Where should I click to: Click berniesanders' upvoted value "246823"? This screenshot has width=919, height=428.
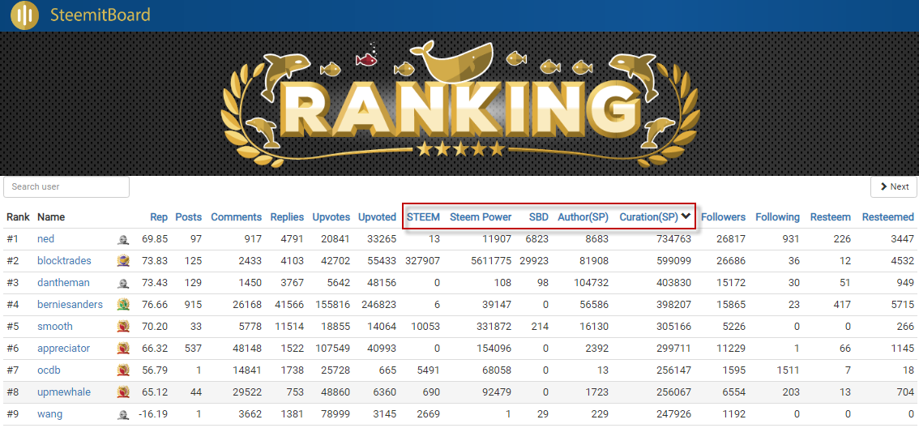[x=379, y=305]
